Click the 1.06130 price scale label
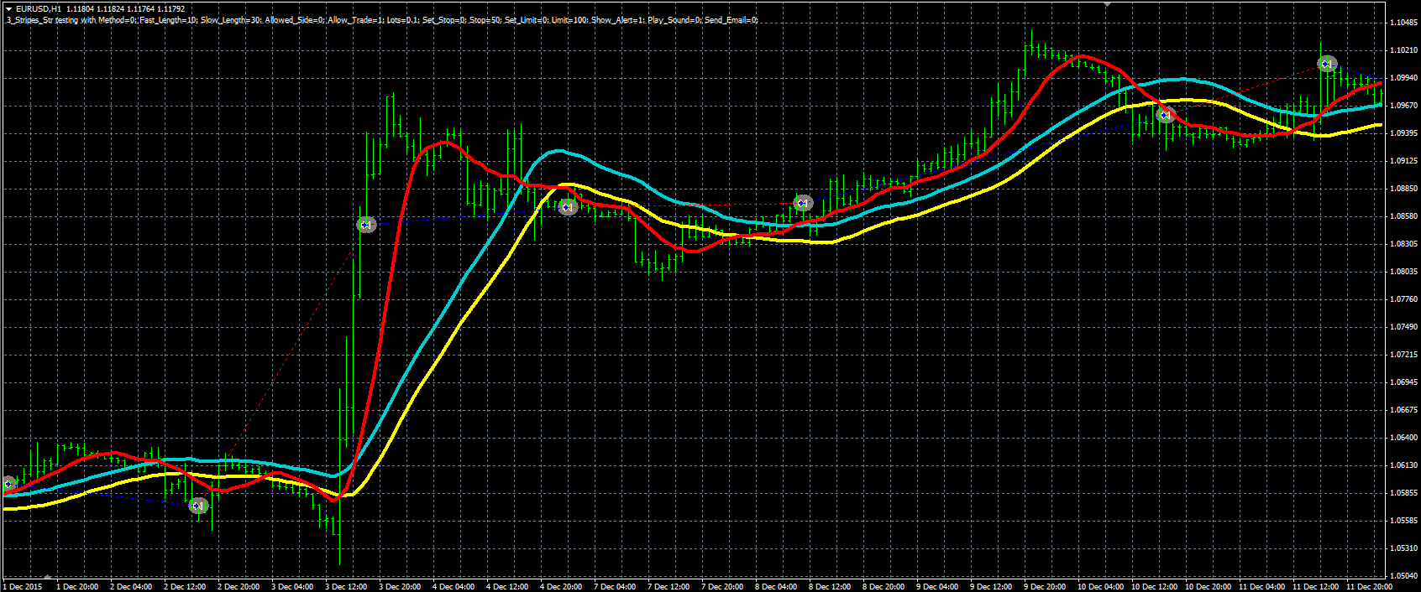Screen dimensions: 1421x592 [x=1404, y=465]
